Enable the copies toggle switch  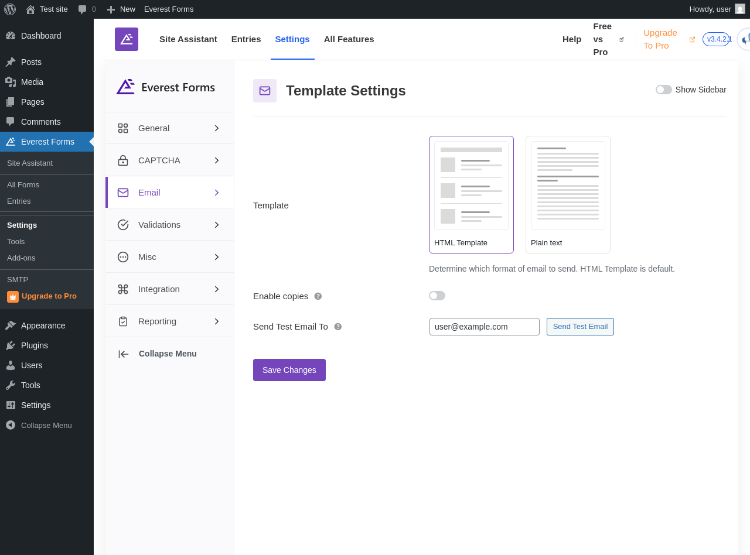437,296
